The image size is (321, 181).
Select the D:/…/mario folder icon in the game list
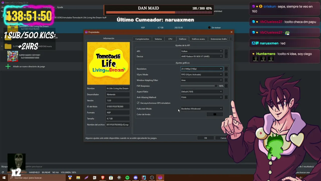[x=8, y=46]
